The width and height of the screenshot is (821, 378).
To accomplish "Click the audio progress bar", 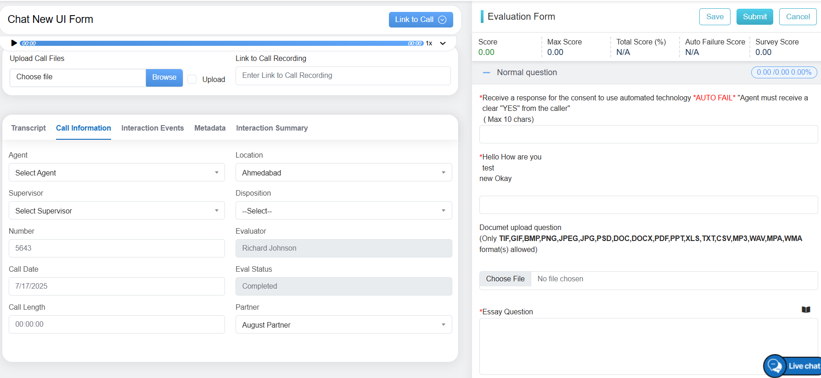I will coord(221,44).
